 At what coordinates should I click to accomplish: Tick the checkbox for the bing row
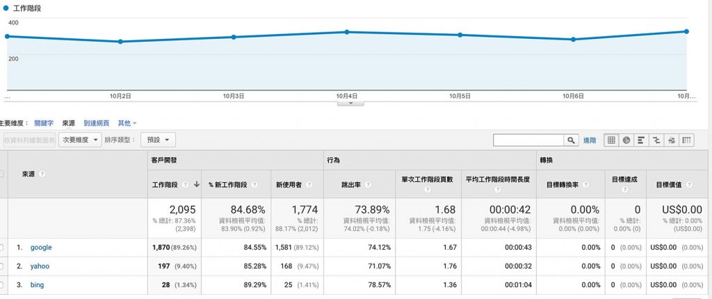pyautogui.click(x=1, y=285)
